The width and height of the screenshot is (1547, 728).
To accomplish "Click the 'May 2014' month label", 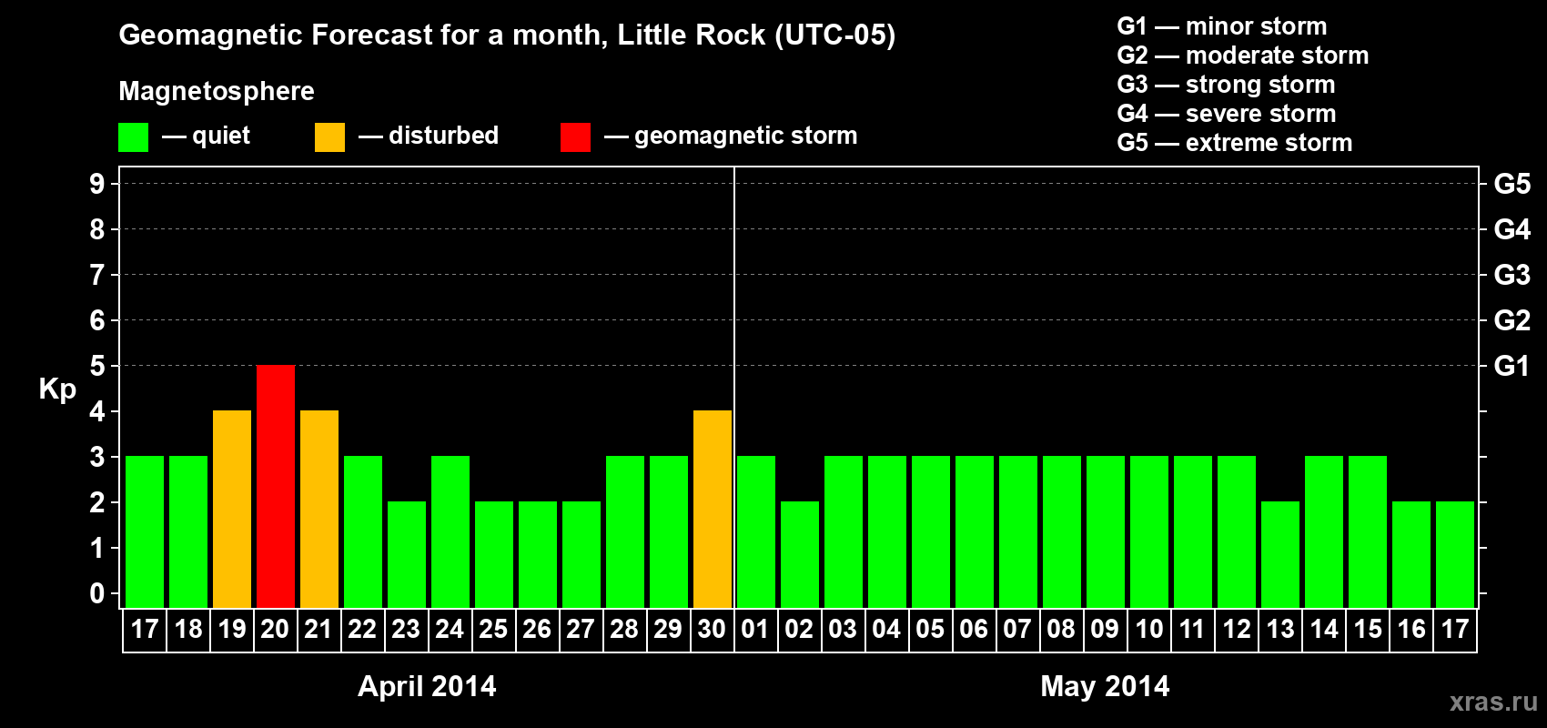I will [1105, 686].
